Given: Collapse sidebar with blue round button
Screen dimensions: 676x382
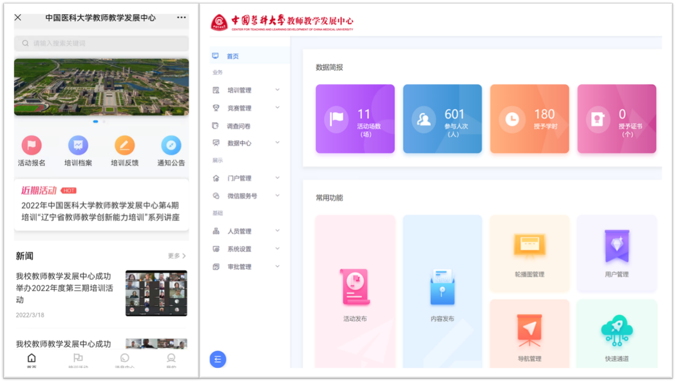Looking at the screenshot, I should click(218, 359).
